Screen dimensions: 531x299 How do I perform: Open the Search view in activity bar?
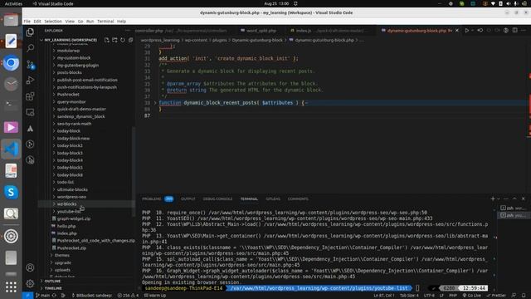pyautogui.click(x=30, y=48)
